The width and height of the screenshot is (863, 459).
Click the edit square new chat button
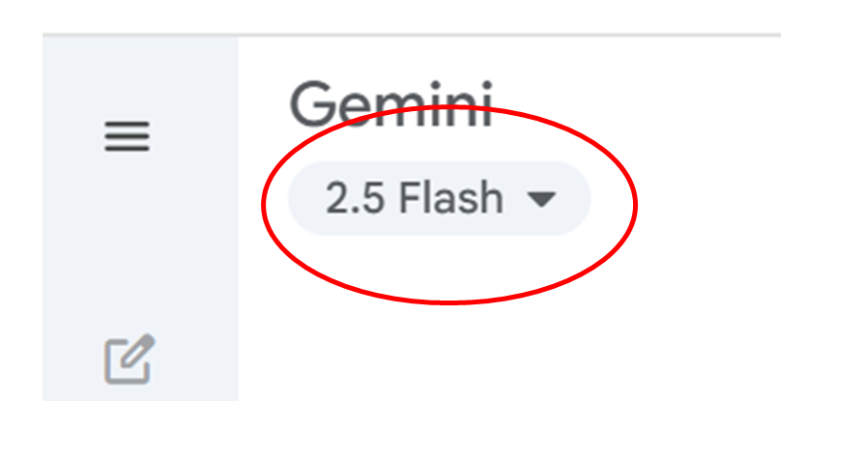pyautogui.click(x=129, y=359)
